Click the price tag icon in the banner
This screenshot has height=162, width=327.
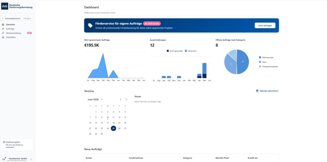pos(90,25)
